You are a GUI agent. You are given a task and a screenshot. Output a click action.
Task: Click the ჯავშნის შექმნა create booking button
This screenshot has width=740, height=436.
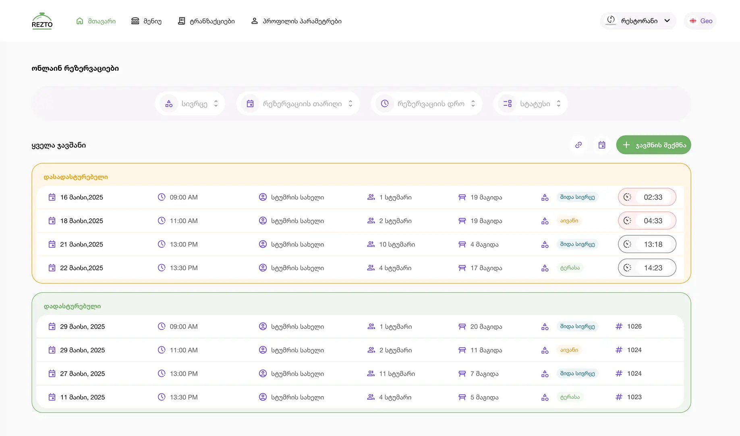[653, 145]
